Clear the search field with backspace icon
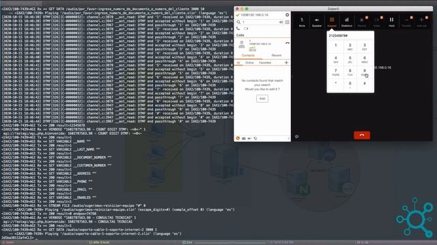This screenshot has height=245, width=437. click(281, 22)
